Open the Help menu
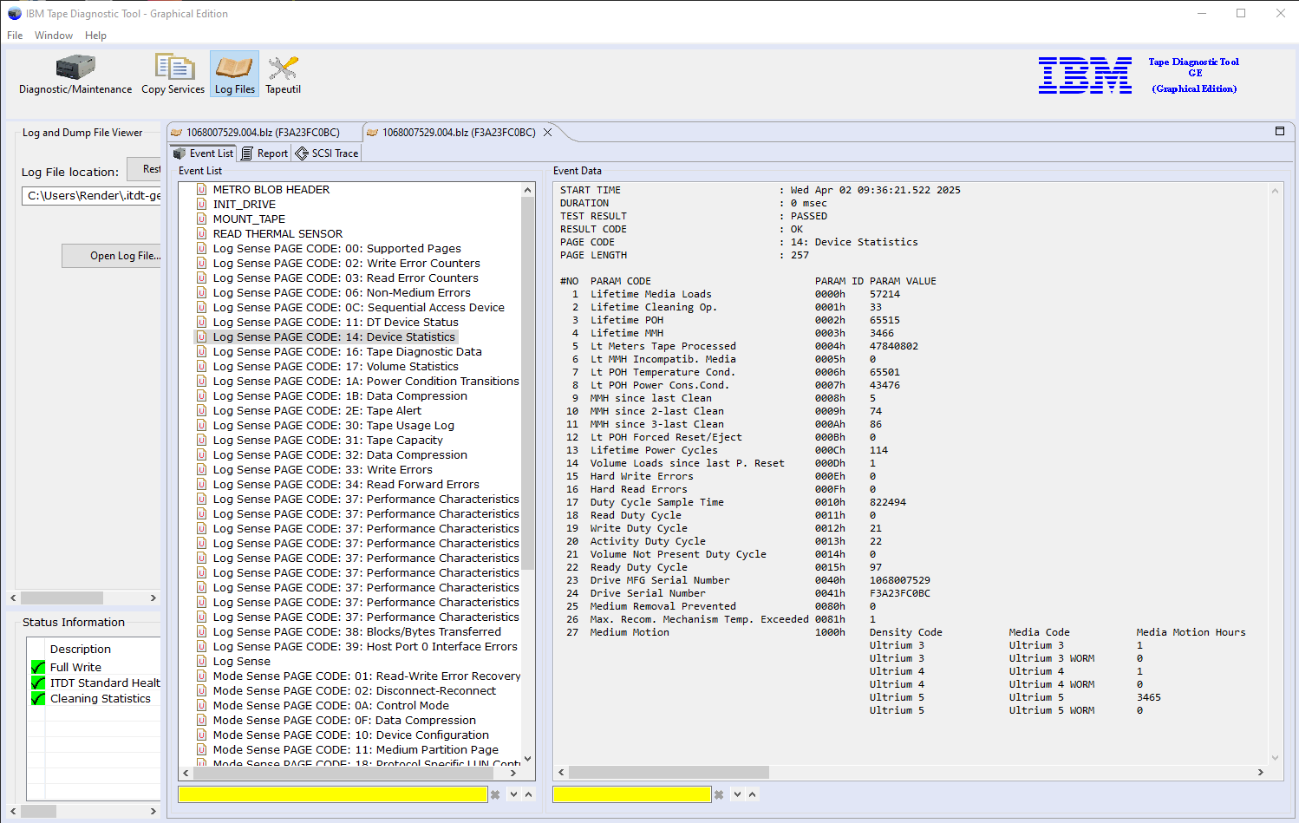The height and width of the screenshot is (823, 1299). point(95,36)
